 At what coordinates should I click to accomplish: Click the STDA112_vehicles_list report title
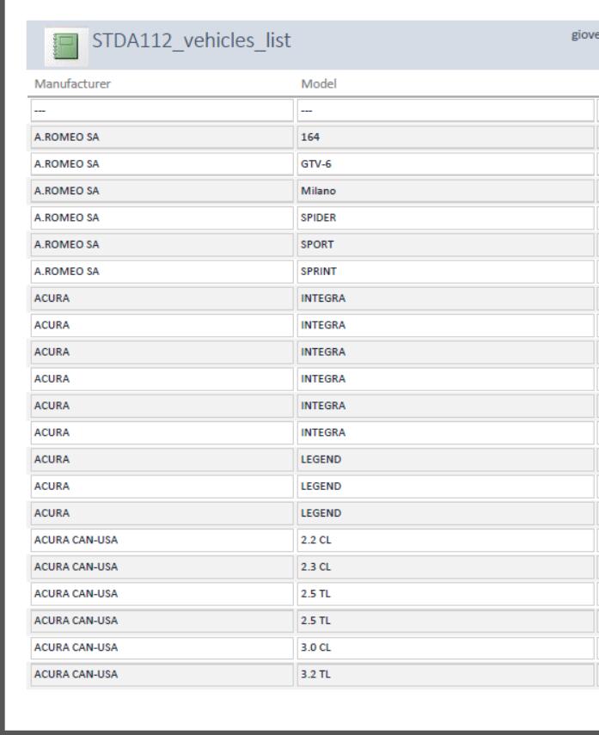[192, 40]
